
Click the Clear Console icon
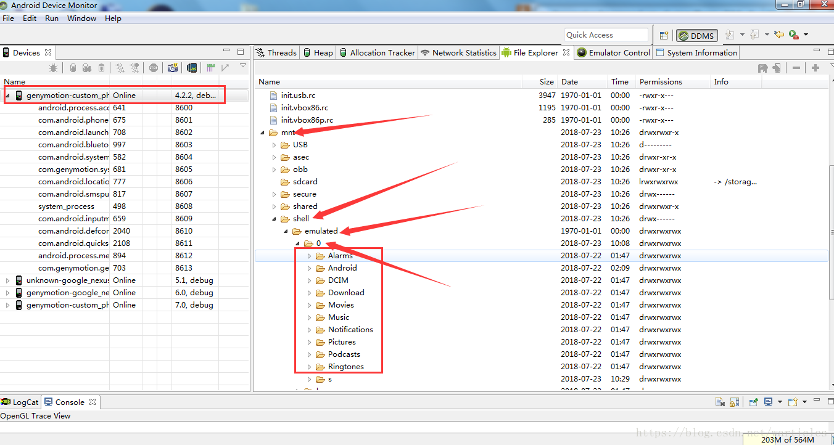720,402
